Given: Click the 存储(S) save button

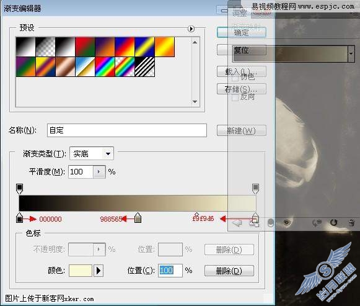Looking at the screenshot, I should point(241,89).
